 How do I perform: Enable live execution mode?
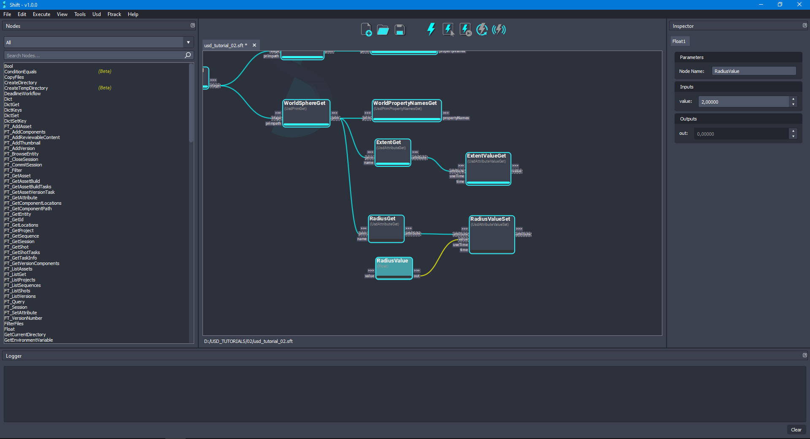click(x=499, y=29)
